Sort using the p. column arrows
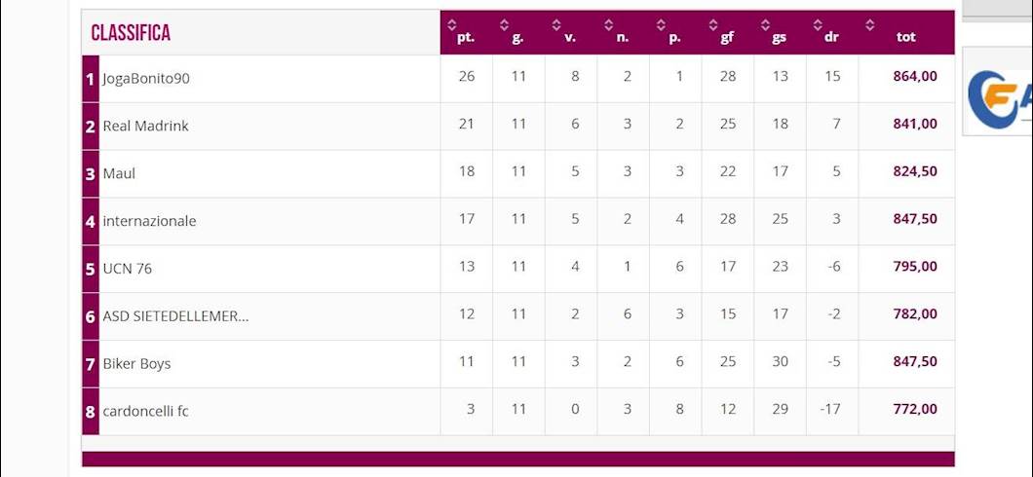Screen dimensions: 1033x477 click(x=661, y=24)
